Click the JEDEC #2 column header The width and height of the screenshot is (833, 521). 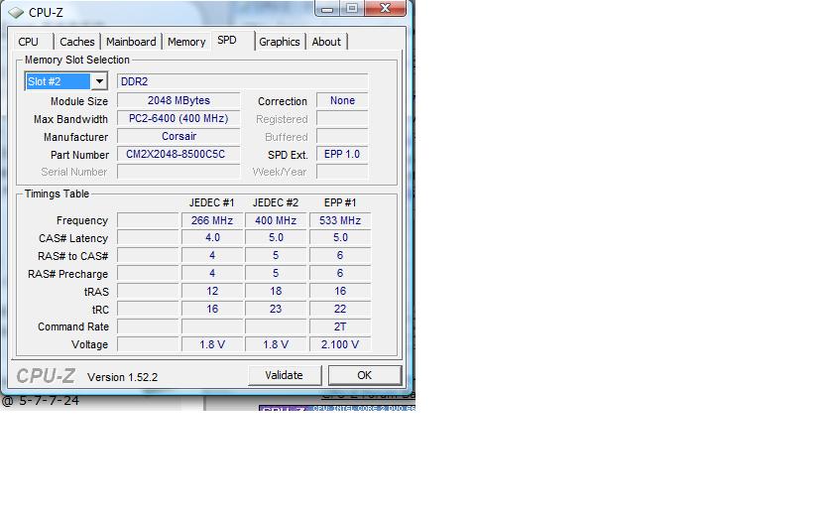pos(276,202)
